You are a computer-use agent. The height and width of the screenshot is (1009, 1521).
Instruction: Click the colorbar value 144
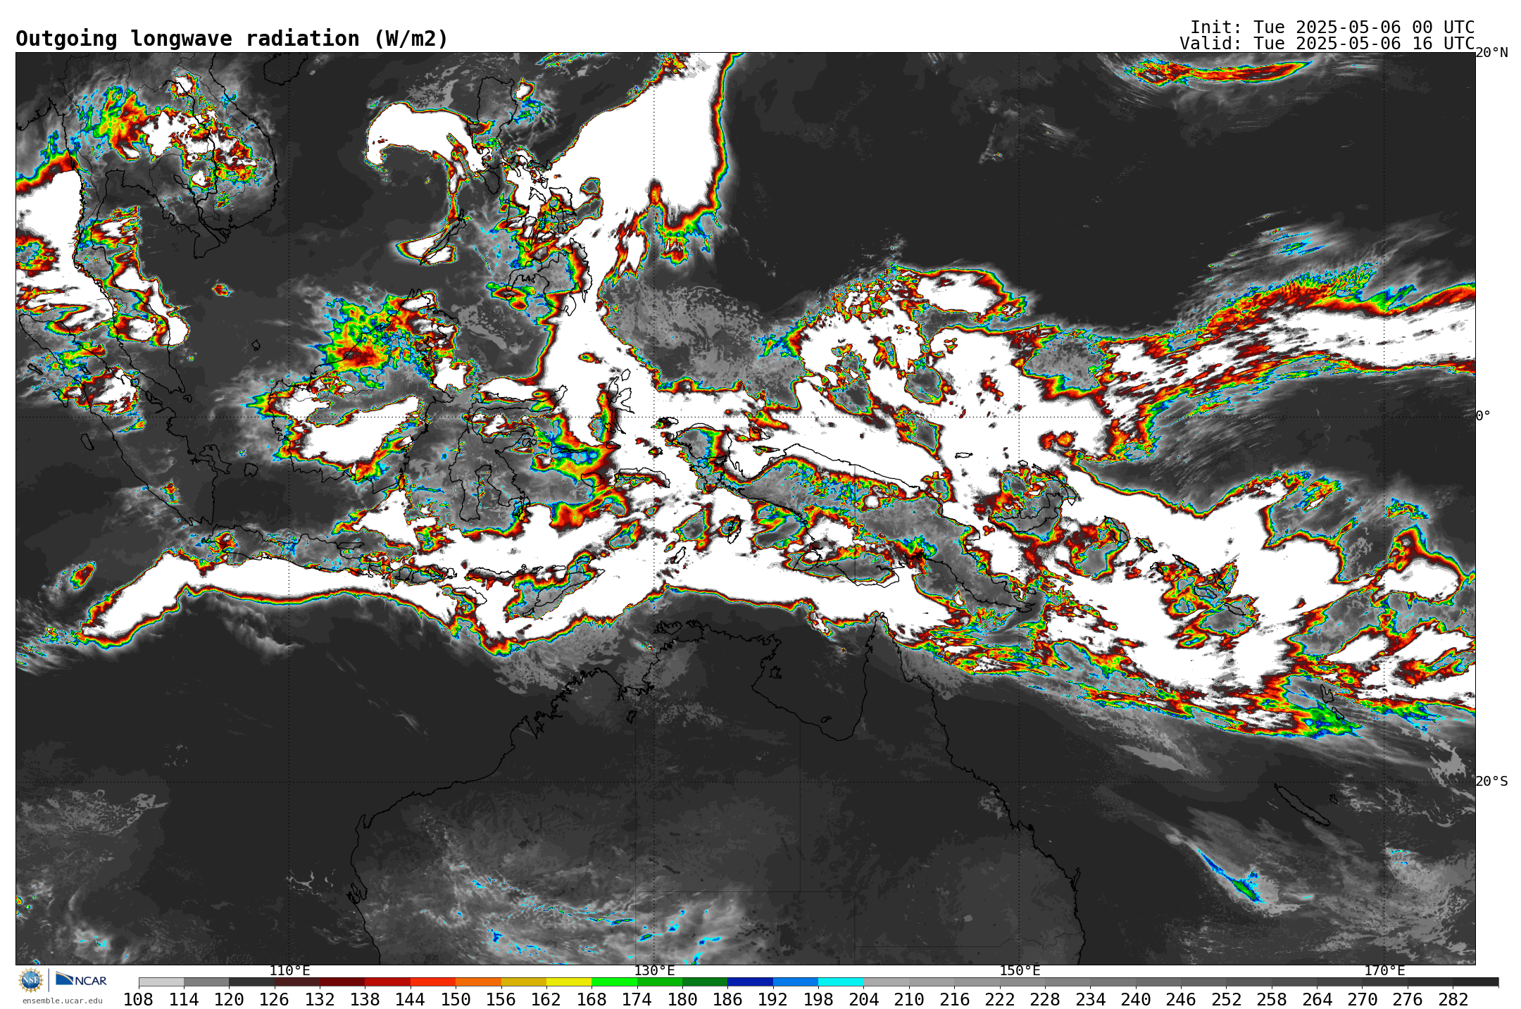pos(411,1000)
